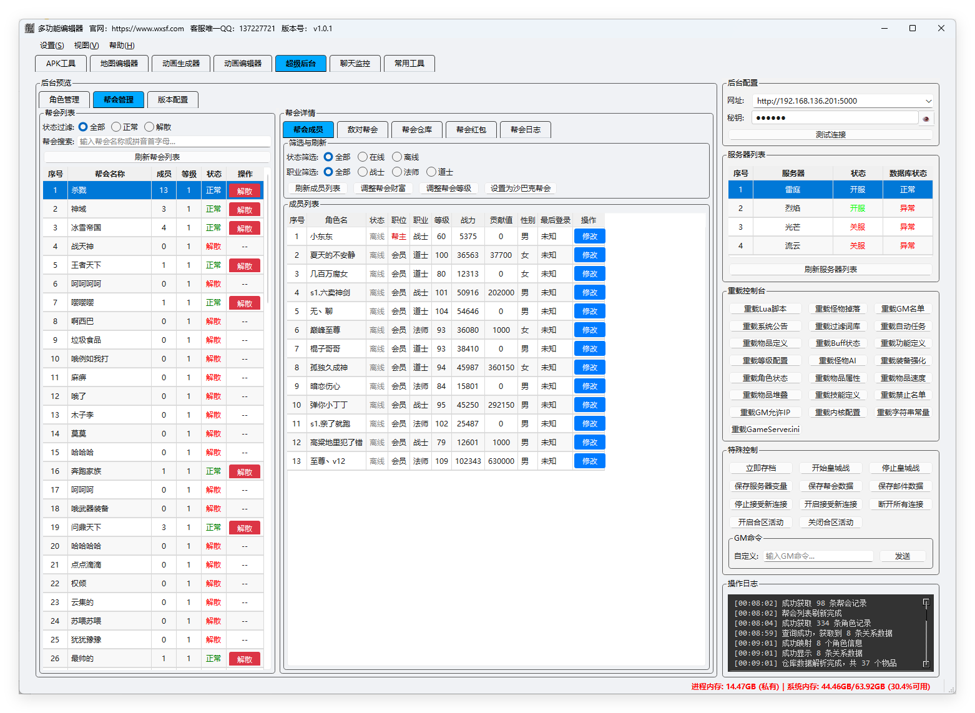The image size is (975, 713).
Task: Select the 烈焰 server row
Action: tap(792, 209)
